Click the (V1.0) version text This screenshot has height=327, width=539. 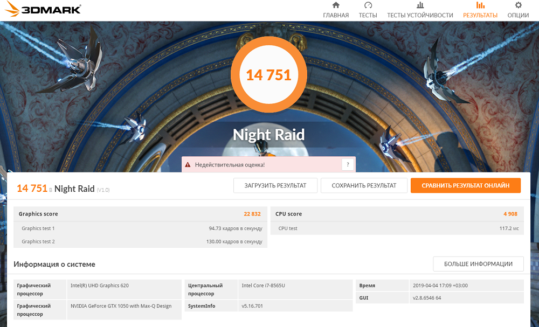(x=103, y=190)
